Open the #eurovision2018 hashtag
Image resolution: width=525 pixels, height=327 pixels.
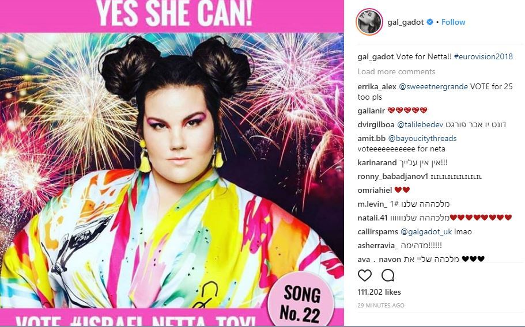pos(483,56)
